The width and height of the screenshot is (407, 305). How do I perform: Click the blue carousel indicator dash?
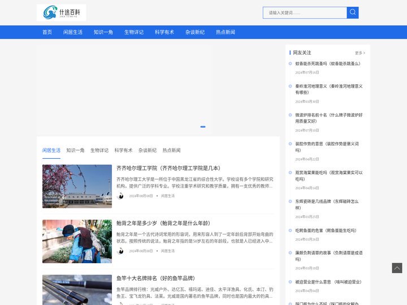(203, 127)
